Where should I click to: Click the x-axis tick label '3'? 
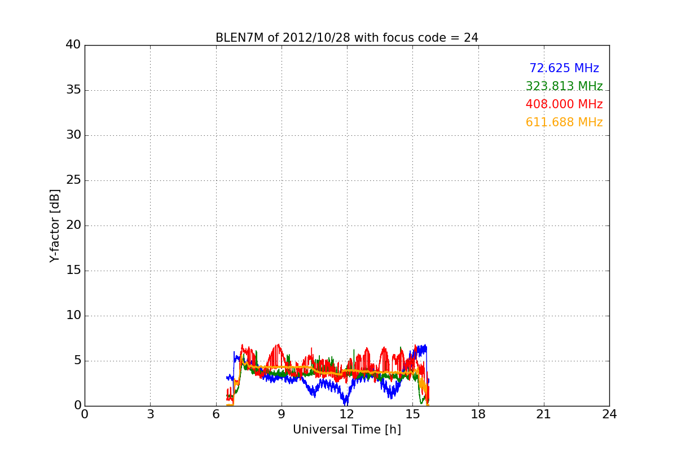(x=150, y=414)
